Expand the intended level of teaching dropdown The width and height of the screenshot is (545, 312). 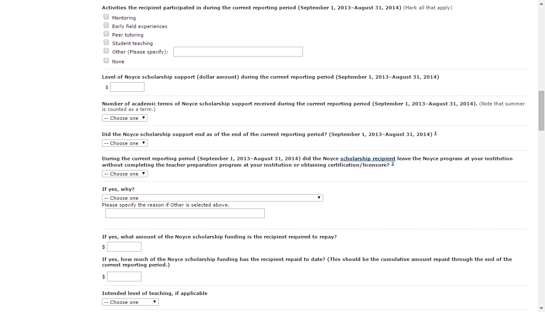(130, 302)
